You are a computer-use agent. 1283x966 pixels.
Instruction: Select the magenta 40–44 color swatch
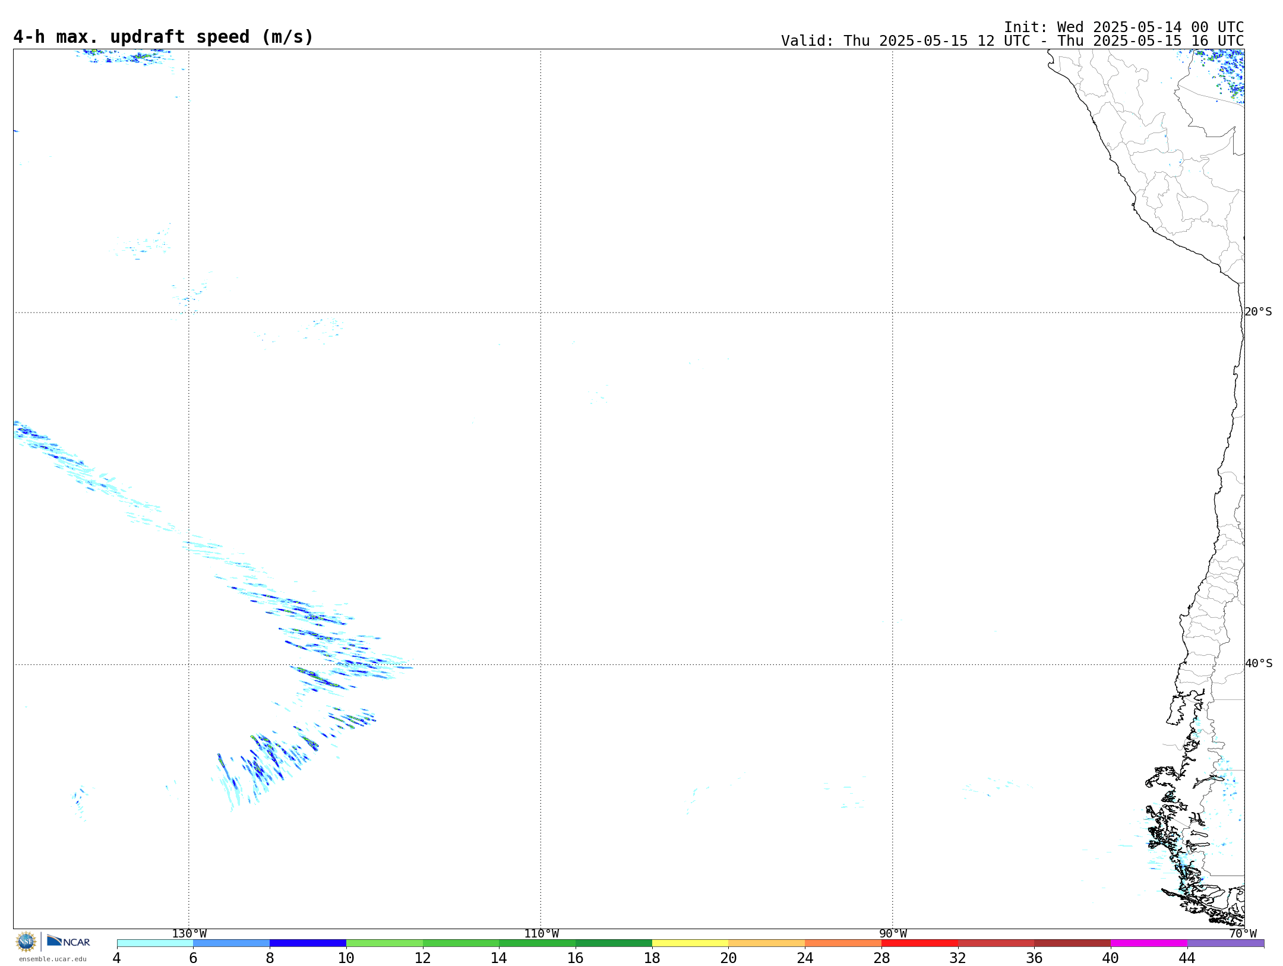click(x=1149, y=943)
